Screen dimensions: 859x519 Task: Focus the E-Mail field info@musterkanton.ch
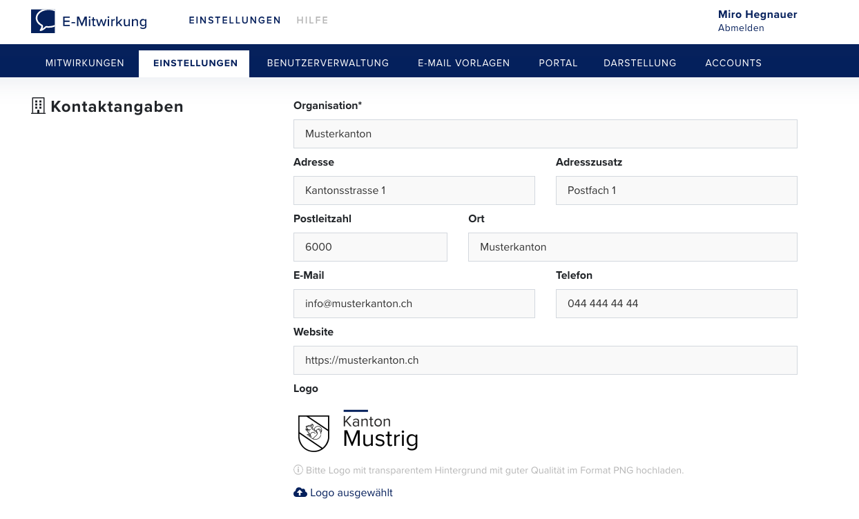[414, 304]
